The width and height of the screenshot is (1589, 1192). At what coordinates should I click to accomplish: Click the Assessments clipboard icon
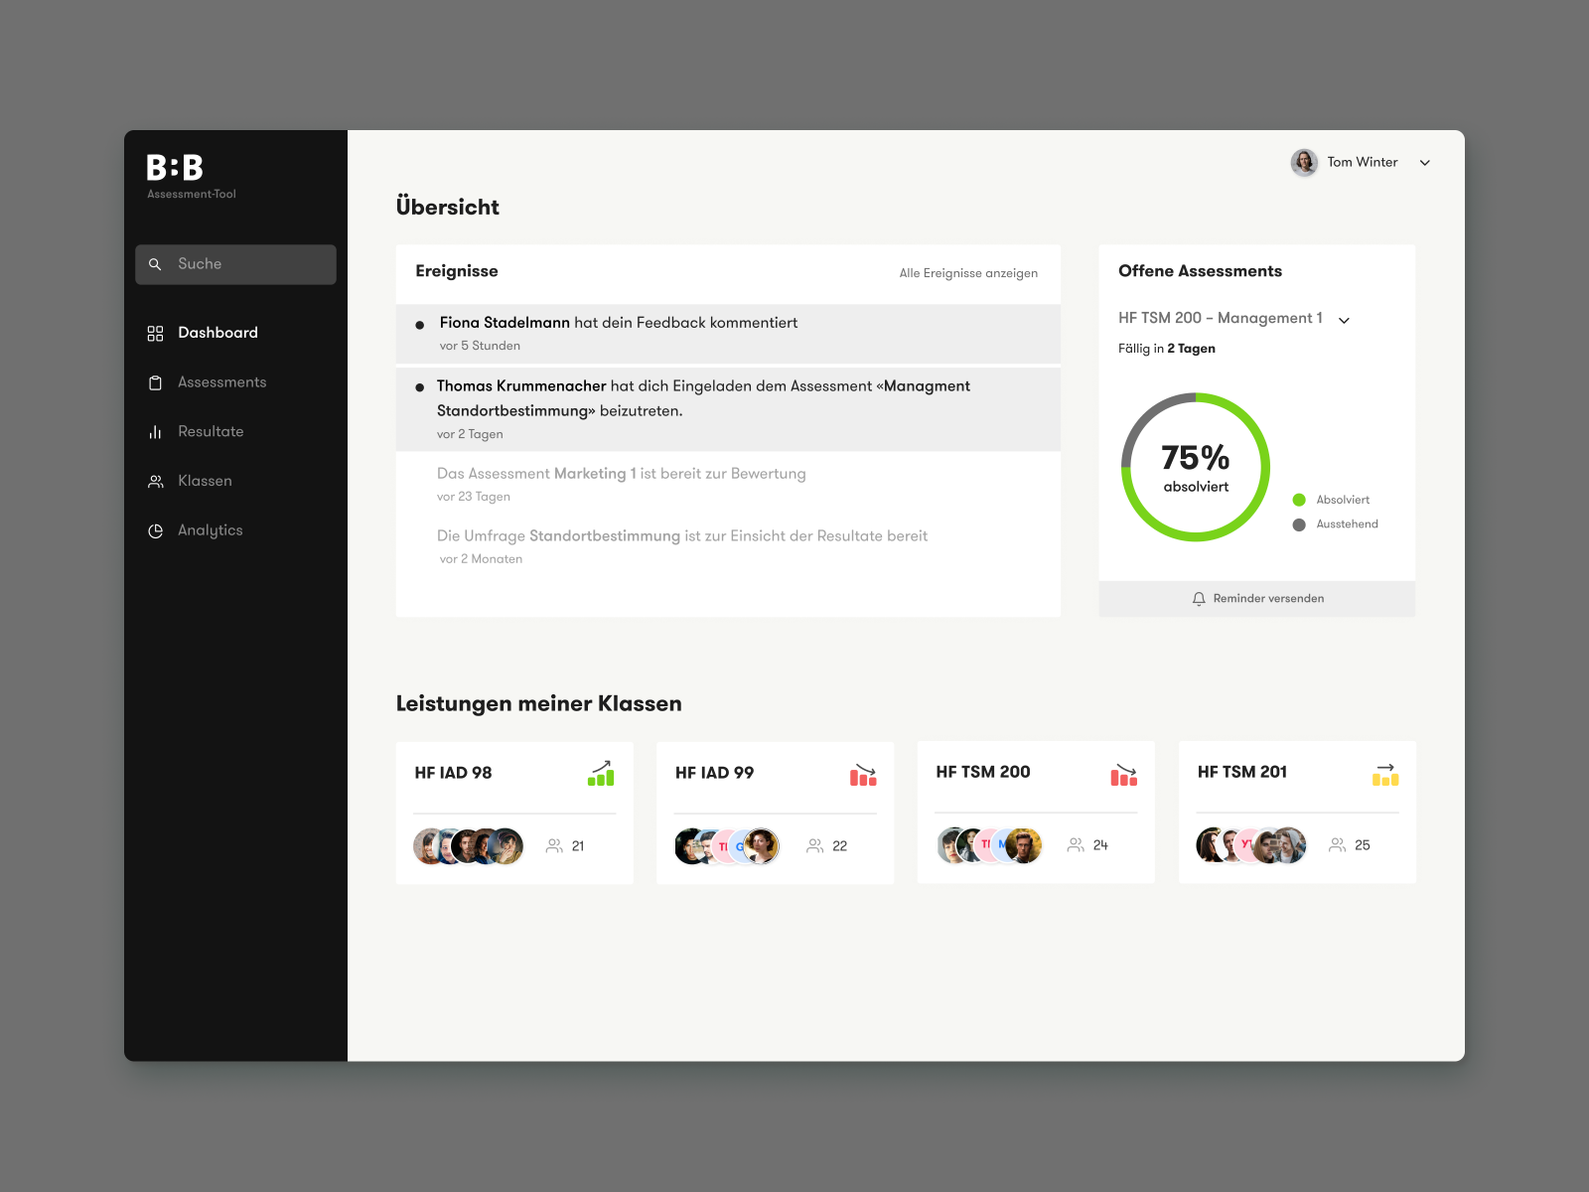(x=155, y=382)
